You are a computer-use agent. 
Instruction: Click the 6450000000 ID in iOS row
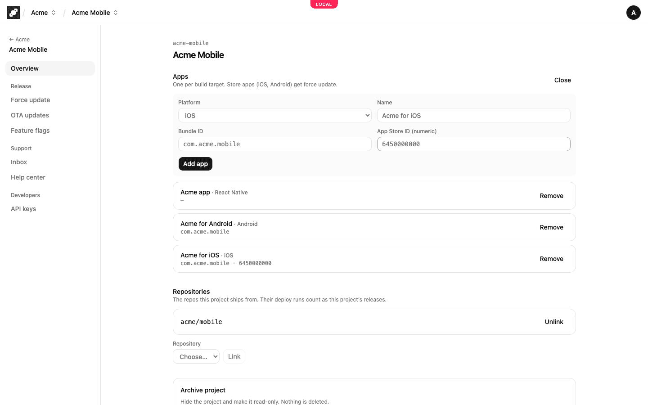(255, 263)
